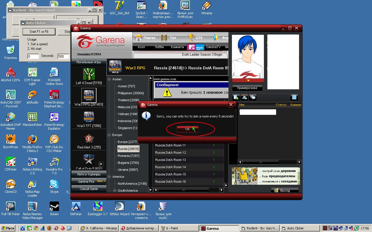
Task: Open the GTS trophy section
Action: tap(195, 38)
